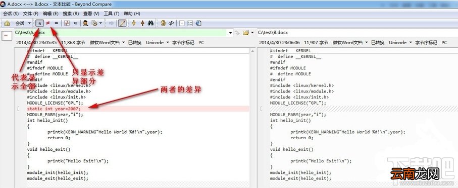Toggle the show same (=) filter
The image size is (458, 188).
(56, 23)
